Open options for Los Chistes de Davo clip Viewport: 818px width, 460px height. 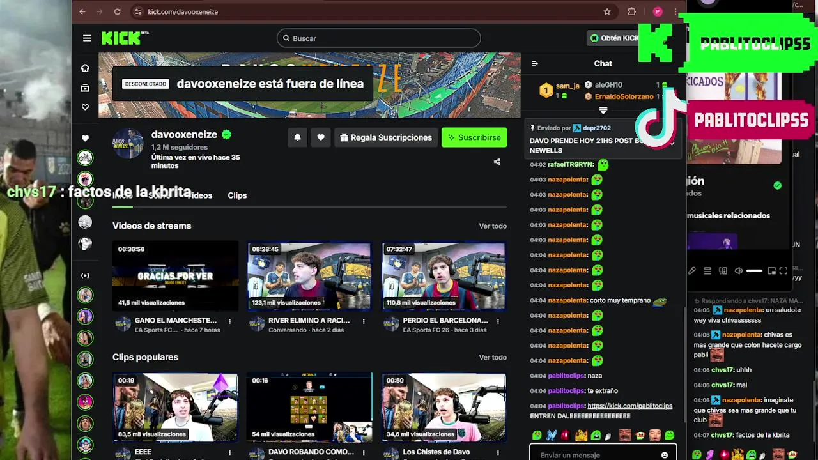tap(498, 452)
